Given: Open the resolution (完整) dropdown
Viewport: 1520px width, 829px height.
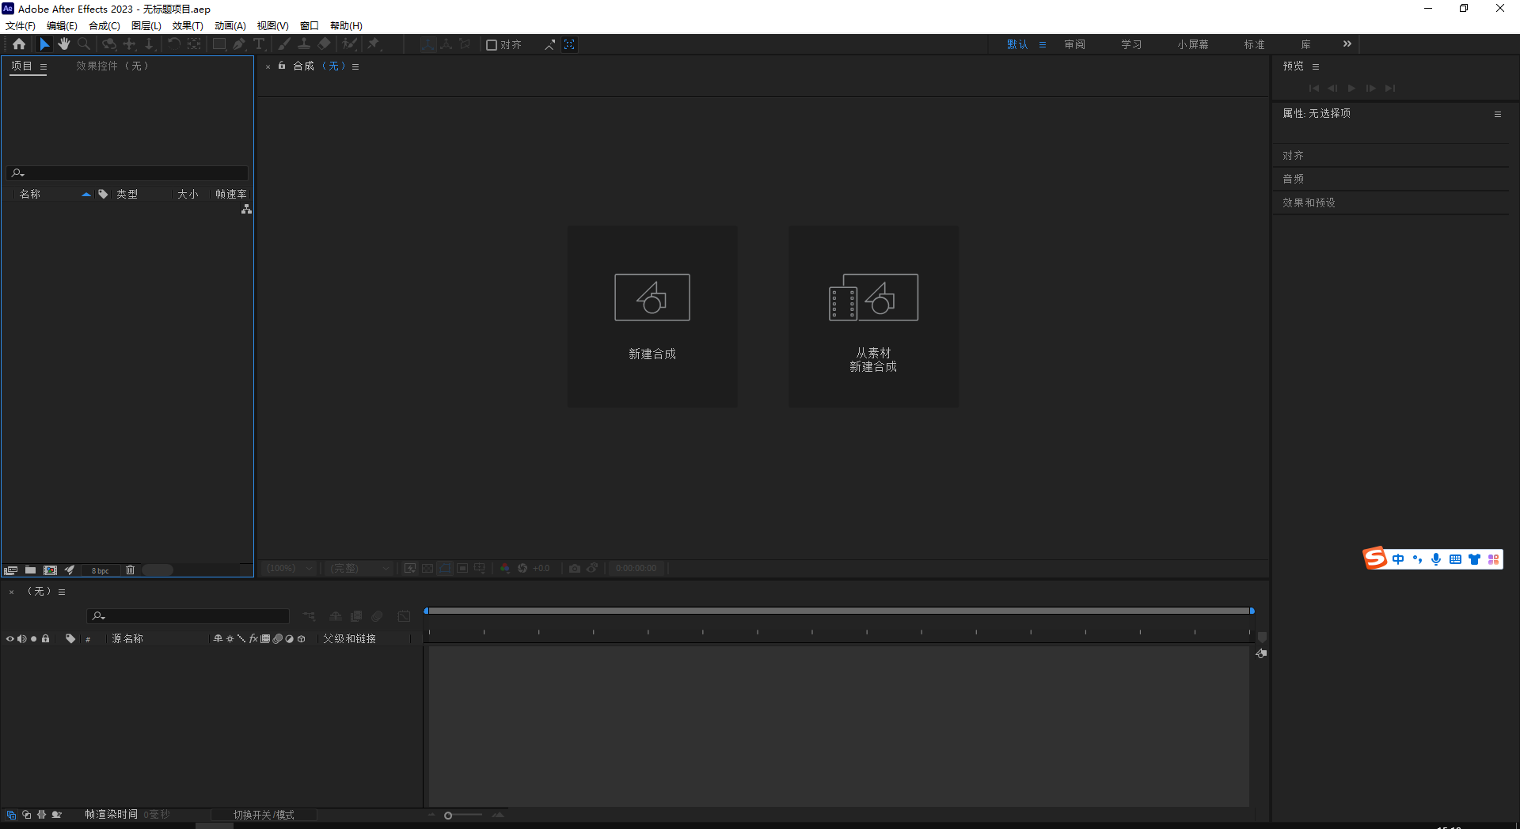Looking at the screenshot, I should point(358,568).
